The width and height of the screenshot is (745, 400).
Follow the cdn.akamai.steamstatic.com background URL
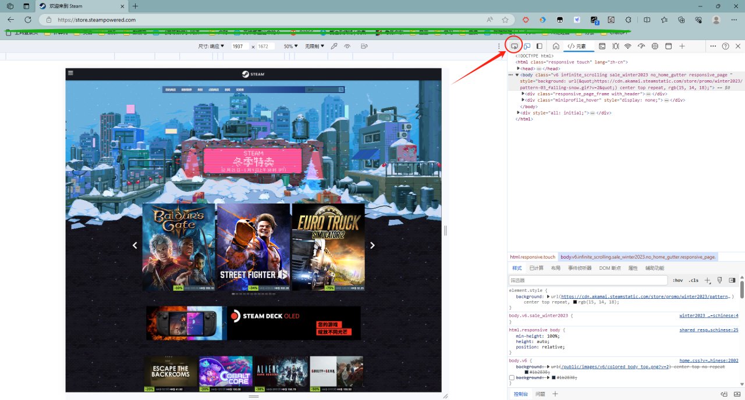pyautogui.click(x=646, y=297)
